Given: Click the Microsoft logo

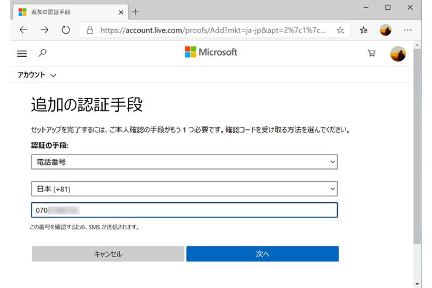Looking at the screenshot, I should (211, 53).
